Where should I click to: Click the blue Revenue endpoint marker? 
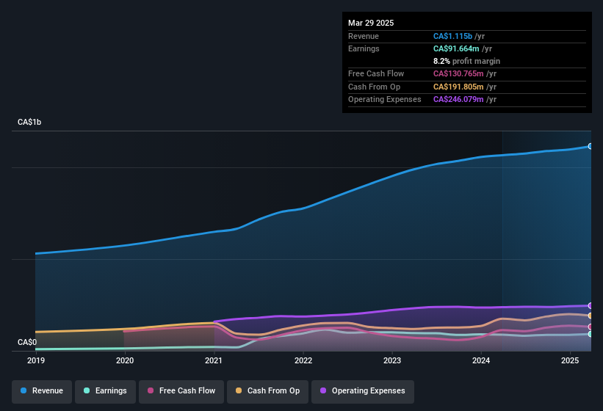[x=590, y=146]
